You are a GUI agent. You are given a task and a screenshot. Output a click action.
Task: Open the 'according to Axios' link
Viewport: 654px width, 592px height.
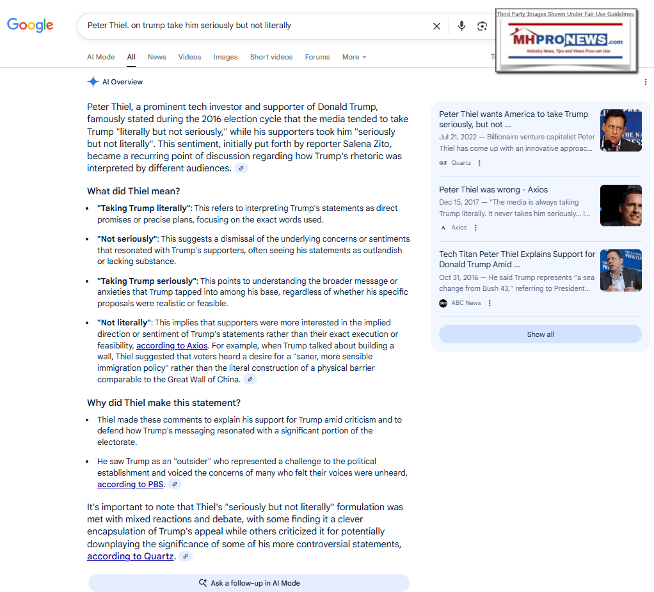[172, 345]
